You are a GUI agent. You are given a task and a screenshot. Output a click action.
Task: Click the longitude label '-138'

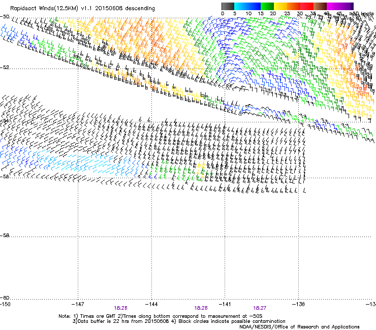pos(298,304)
